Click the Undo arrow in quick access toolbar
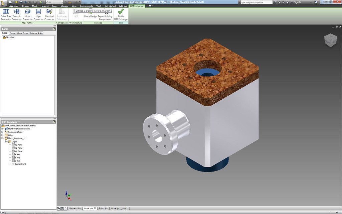The image size is (342, 214). 25,2
